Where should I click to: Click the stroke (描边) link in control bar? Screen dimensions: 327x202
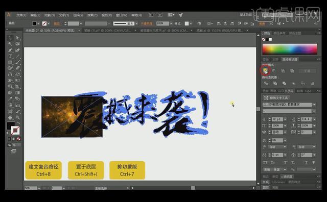coord(57,24)
